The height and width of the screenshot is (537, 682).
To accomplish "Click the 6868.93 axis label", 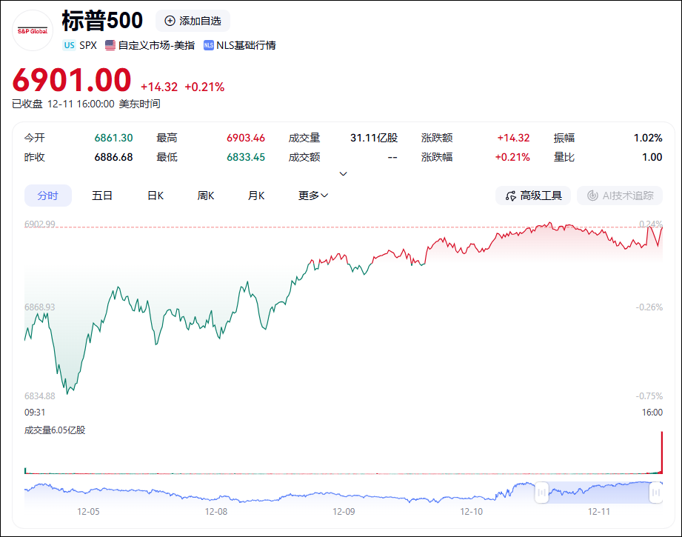I will pyautogui.click(x=39, y=307).
